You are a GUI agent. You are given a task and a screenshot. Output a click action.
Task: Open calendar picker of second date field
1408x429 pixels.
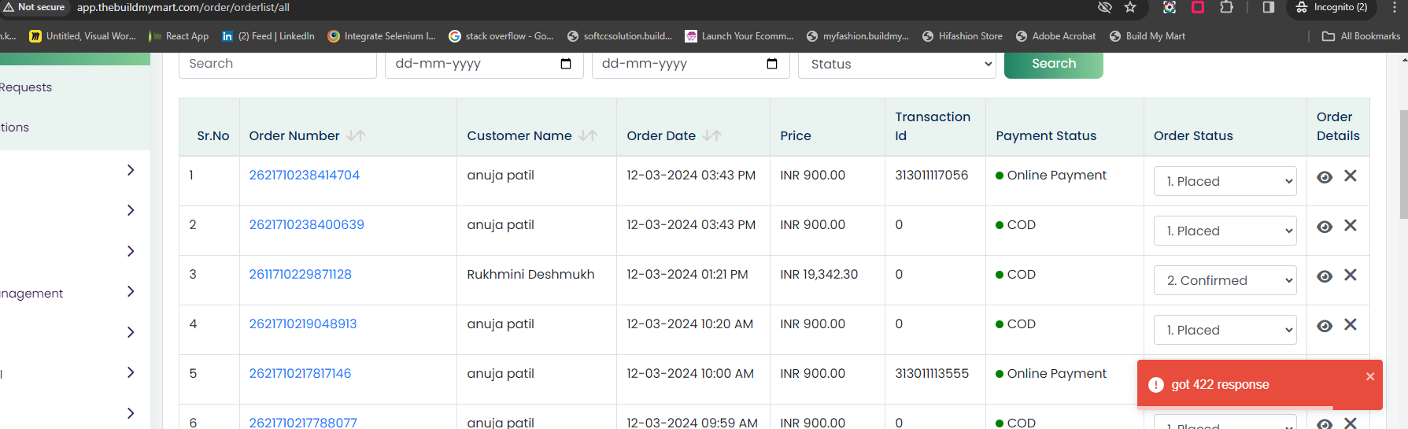772,64
